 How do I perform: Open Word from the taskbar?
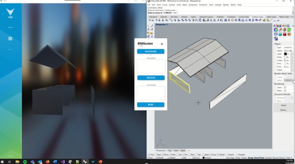click(55, 162)
